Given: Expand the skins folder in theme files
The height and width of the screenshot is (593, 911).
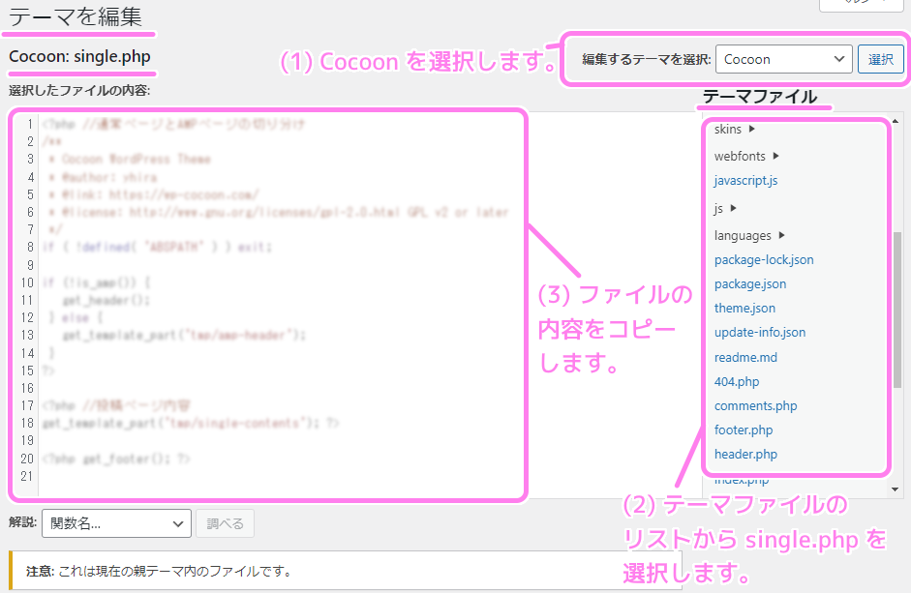Looking at the screenshot, I should (735, 129).
